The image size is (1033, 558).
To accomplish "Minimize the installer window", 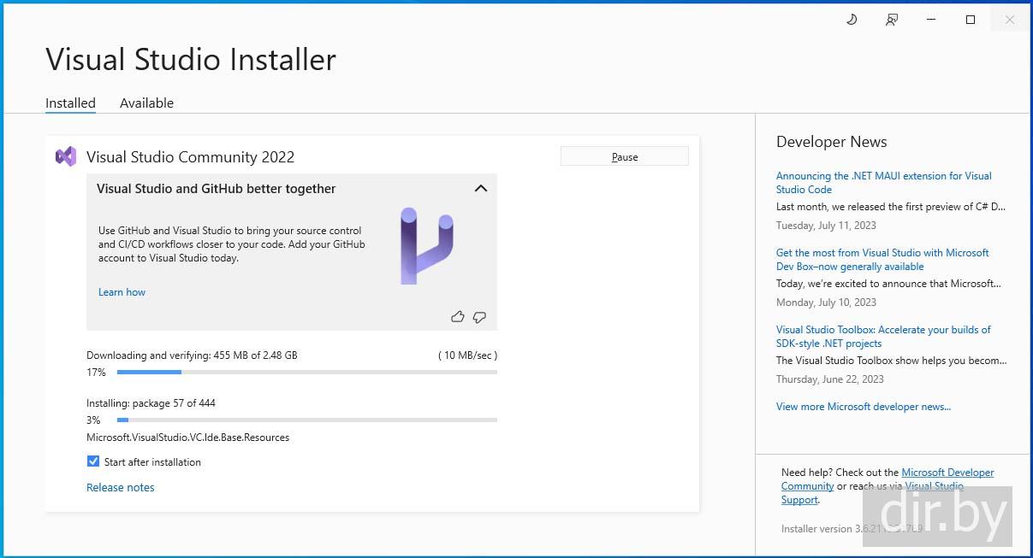I will click(931, 20).
